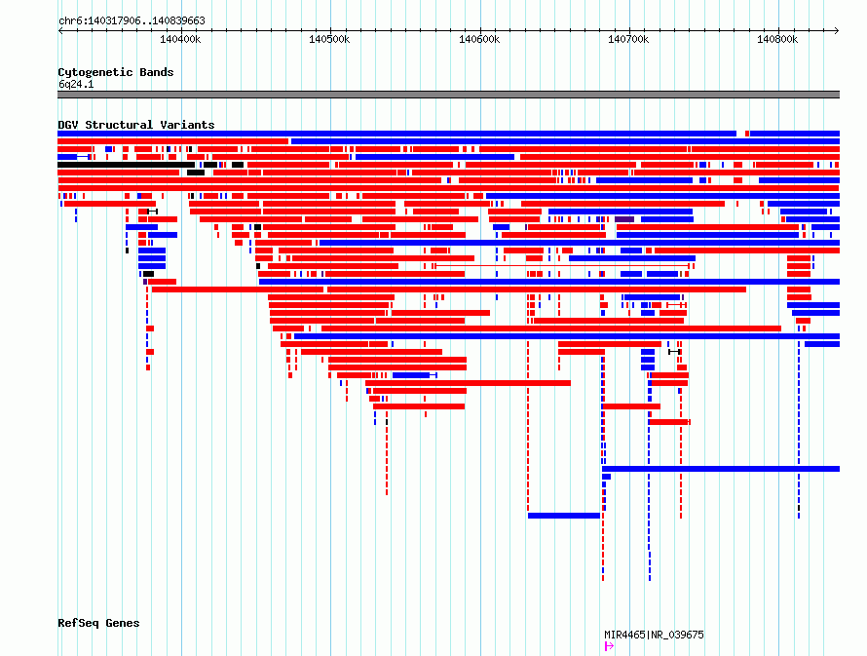
Task: Select the lowest long blue bar extending to right edge
Action: 721,469
